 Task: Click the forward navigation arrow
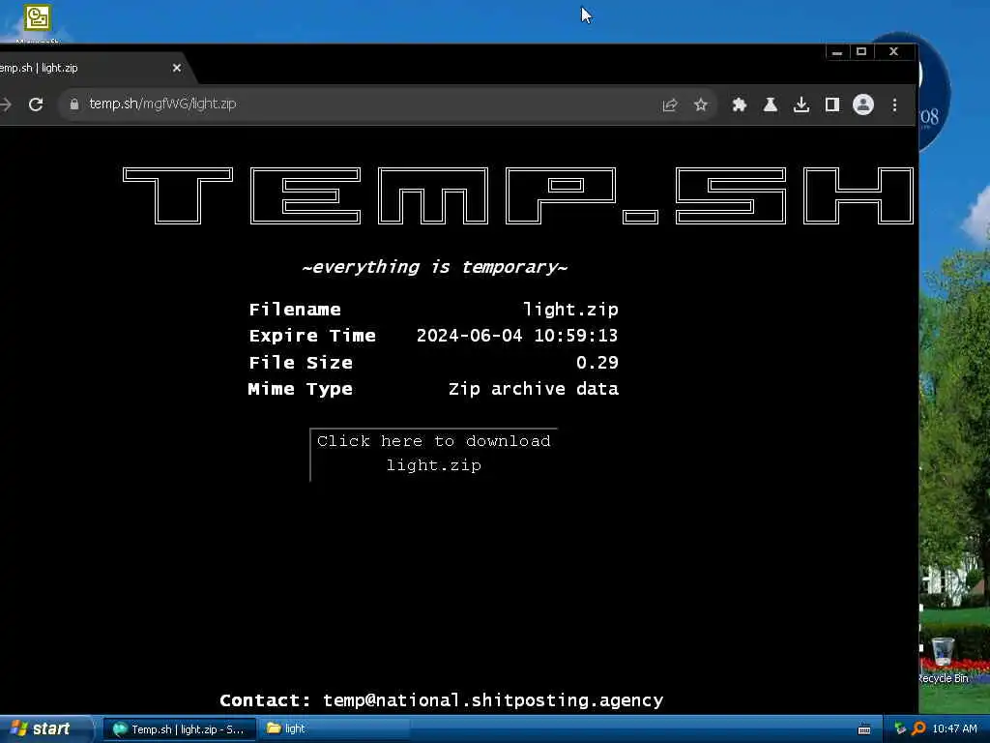(x=6, y=104)
